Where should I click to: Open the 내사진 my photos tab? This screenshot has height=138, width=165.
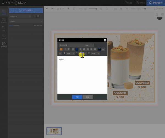4,13
